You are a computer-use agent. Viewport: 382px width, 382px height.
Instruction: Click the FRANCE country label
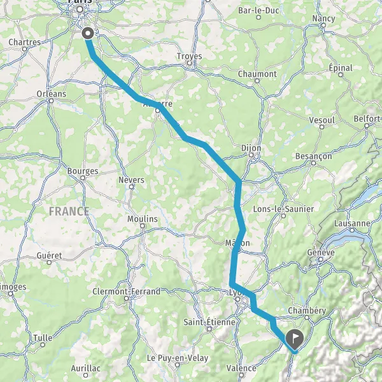(x=69, y=211)
